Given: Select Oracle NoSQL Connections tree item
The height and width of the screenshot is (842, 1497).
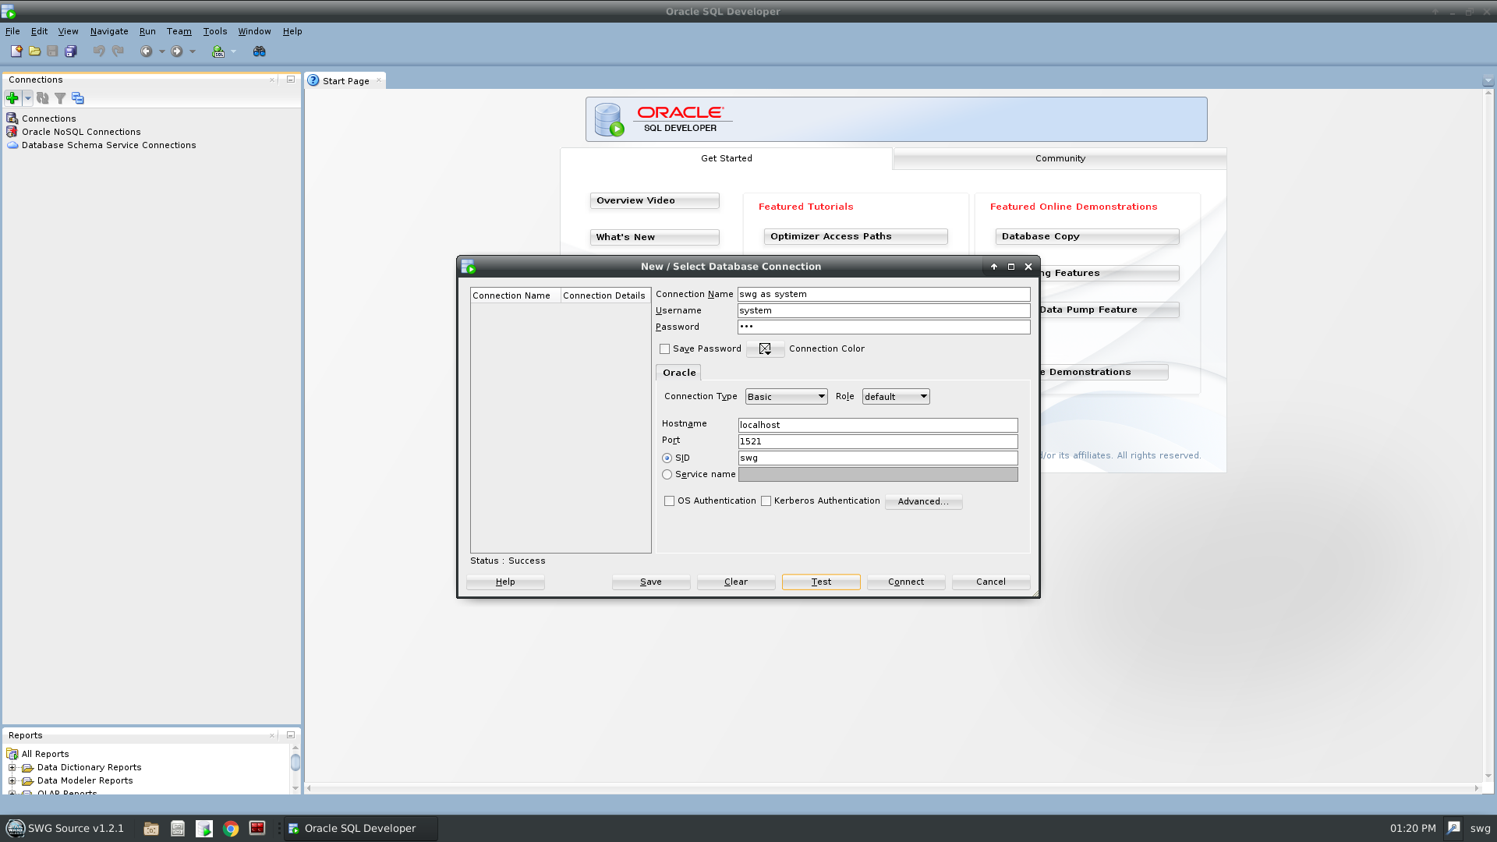Looking at the screenshot, I should tap(81, 133).
